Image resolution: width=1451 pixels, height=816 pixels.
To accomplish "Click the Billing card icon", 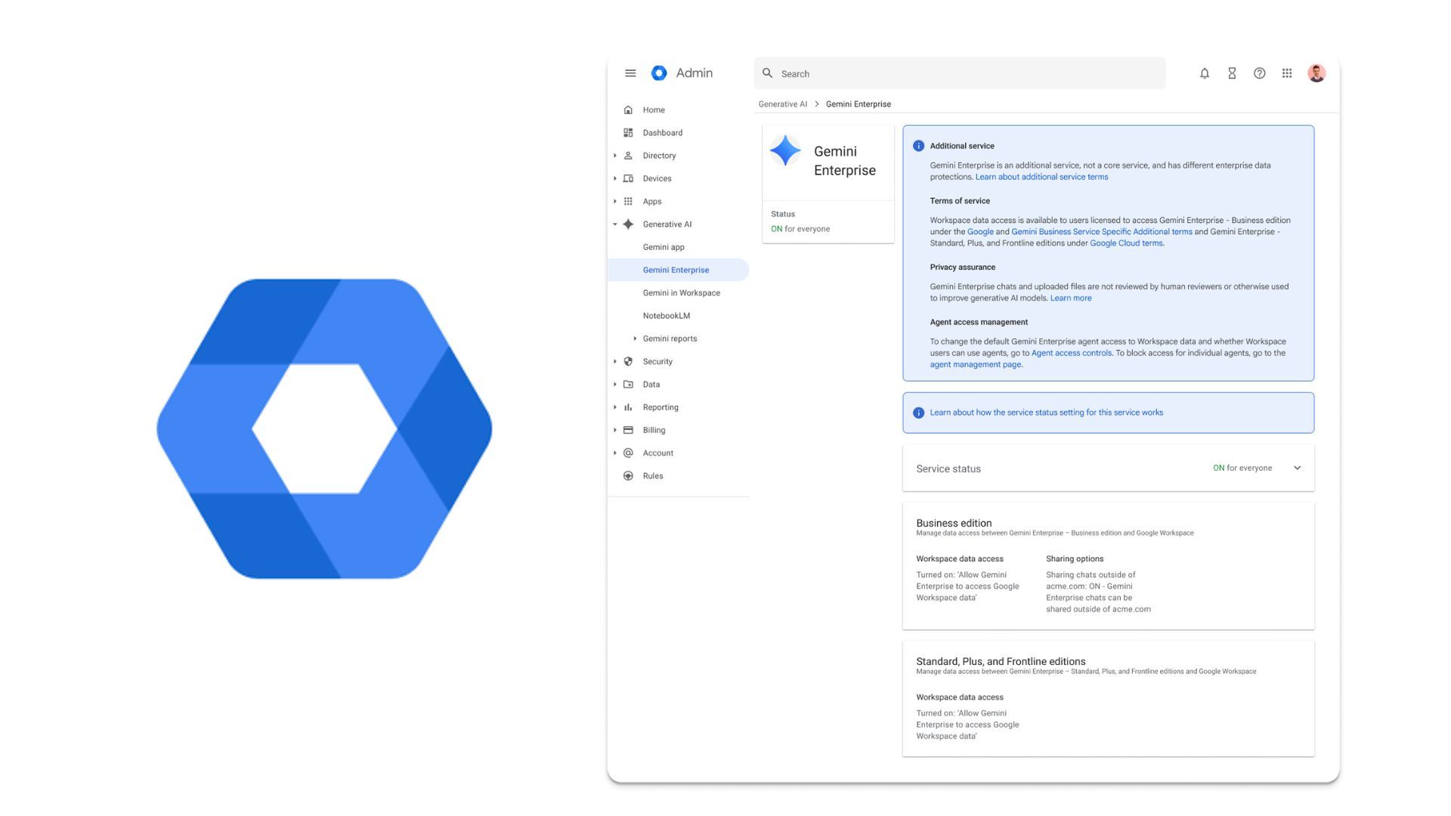I will (628, 431).
